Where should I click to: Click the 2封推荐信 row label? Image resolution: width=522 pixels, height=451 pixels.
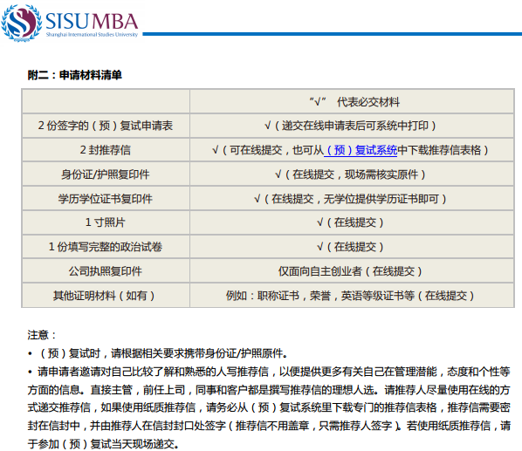click(106, 150)
